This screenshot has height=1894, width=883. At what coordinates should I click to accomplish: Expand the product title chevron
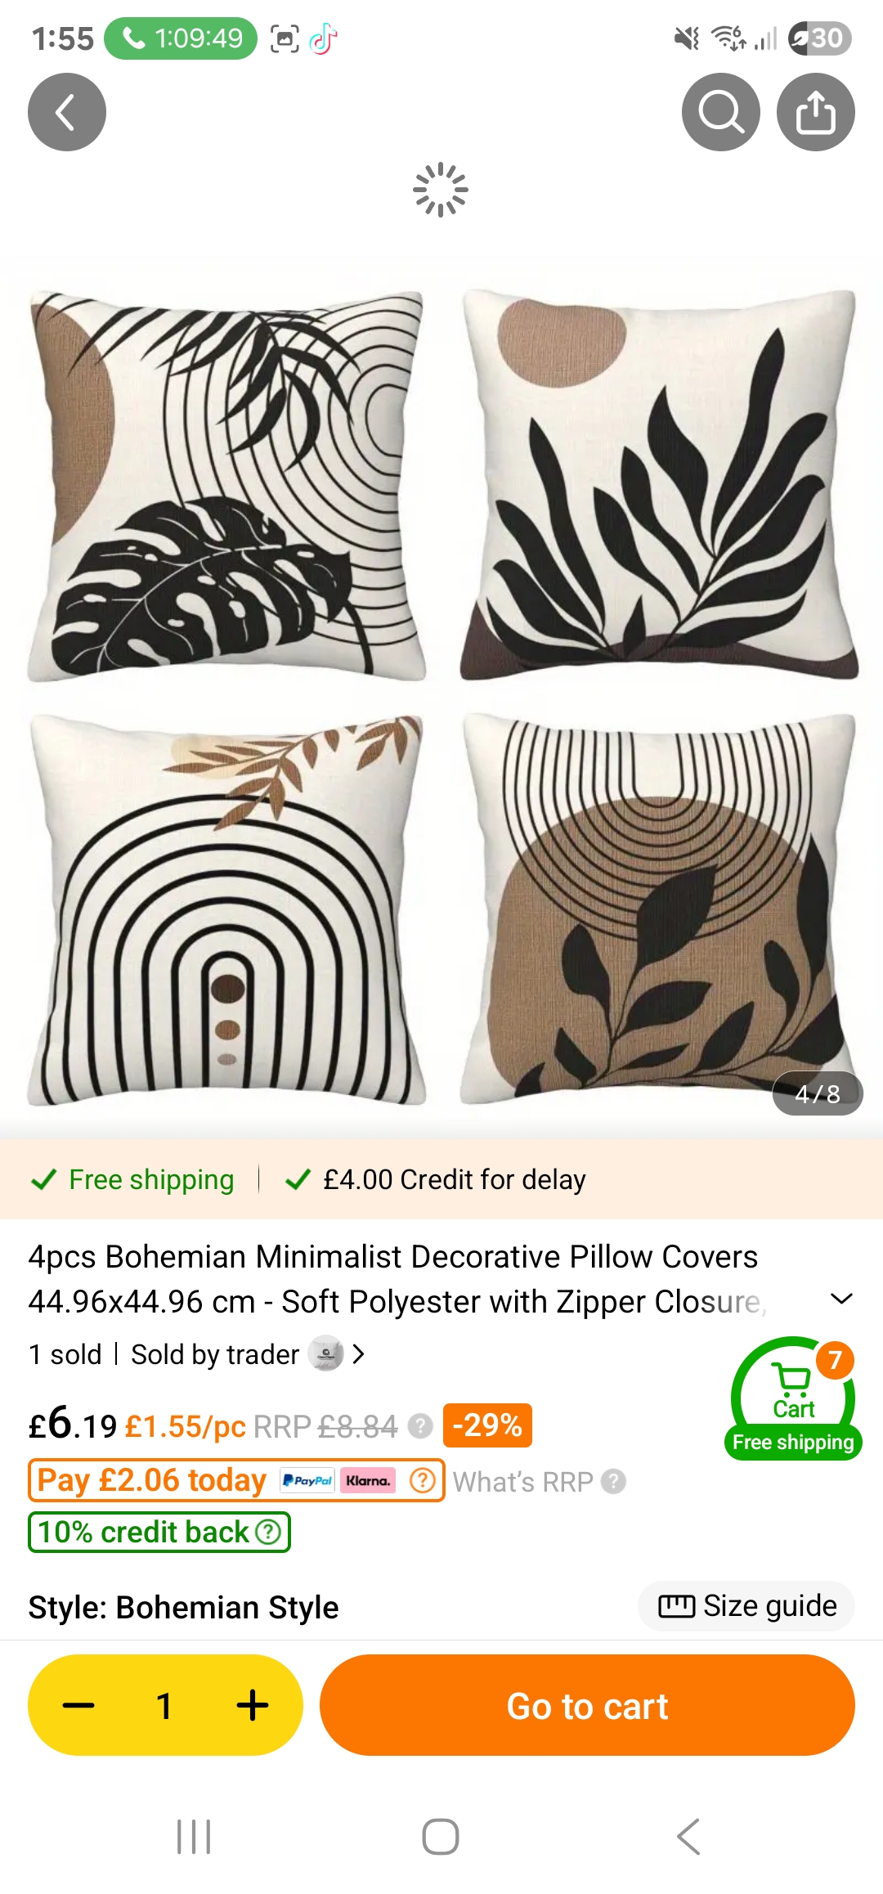(x=841, y=1299)
